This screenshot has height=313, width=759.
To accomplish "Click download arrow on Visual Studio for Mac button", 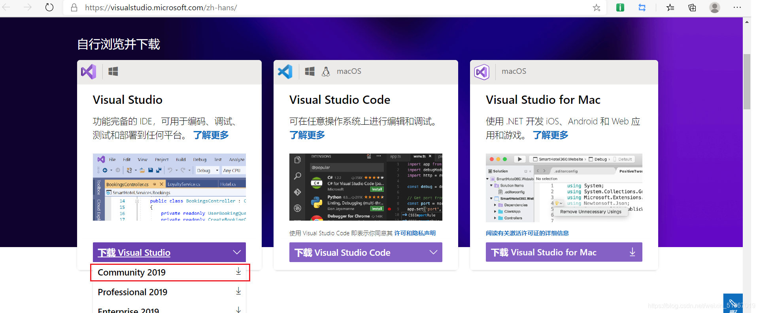I will pyautogui.click(x=632, y=252).
